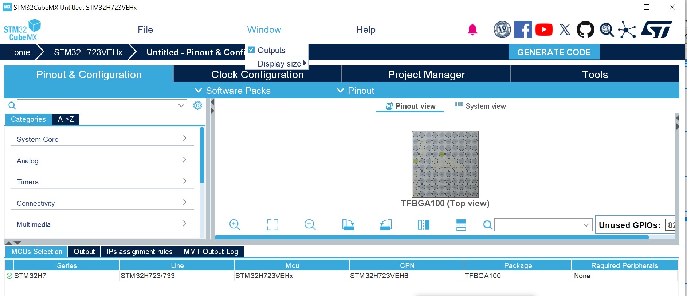The width and height of the screenshot is (687, 296).
Task: Click the ST community network icon
Action: pos(627,30)
